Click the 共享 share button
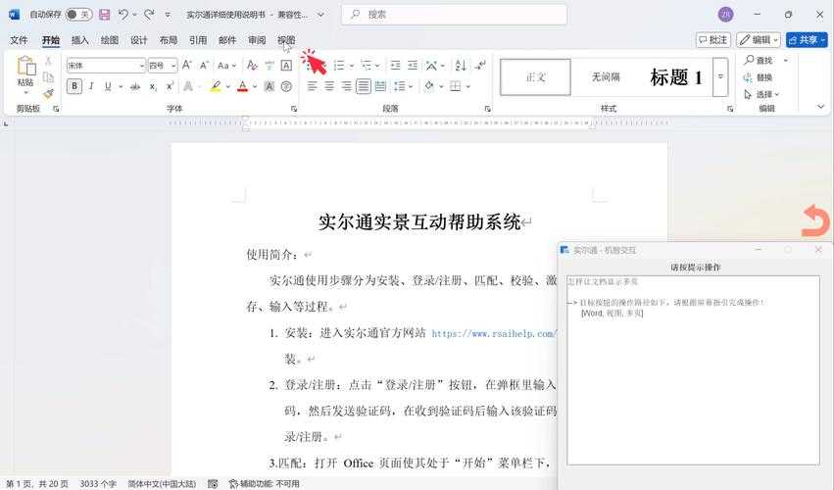Image resolution: width=834 pixels, height=490 pixels. tap(807, 40)
